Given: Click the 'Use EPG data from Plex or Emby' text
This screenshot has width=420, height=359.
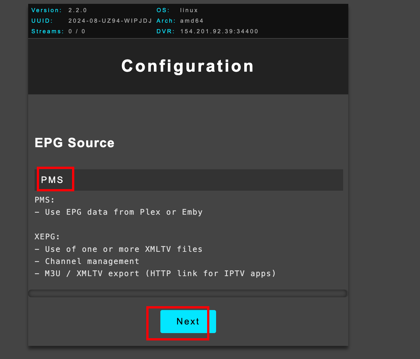Looking at the screenshot, I should click(124, 212).
